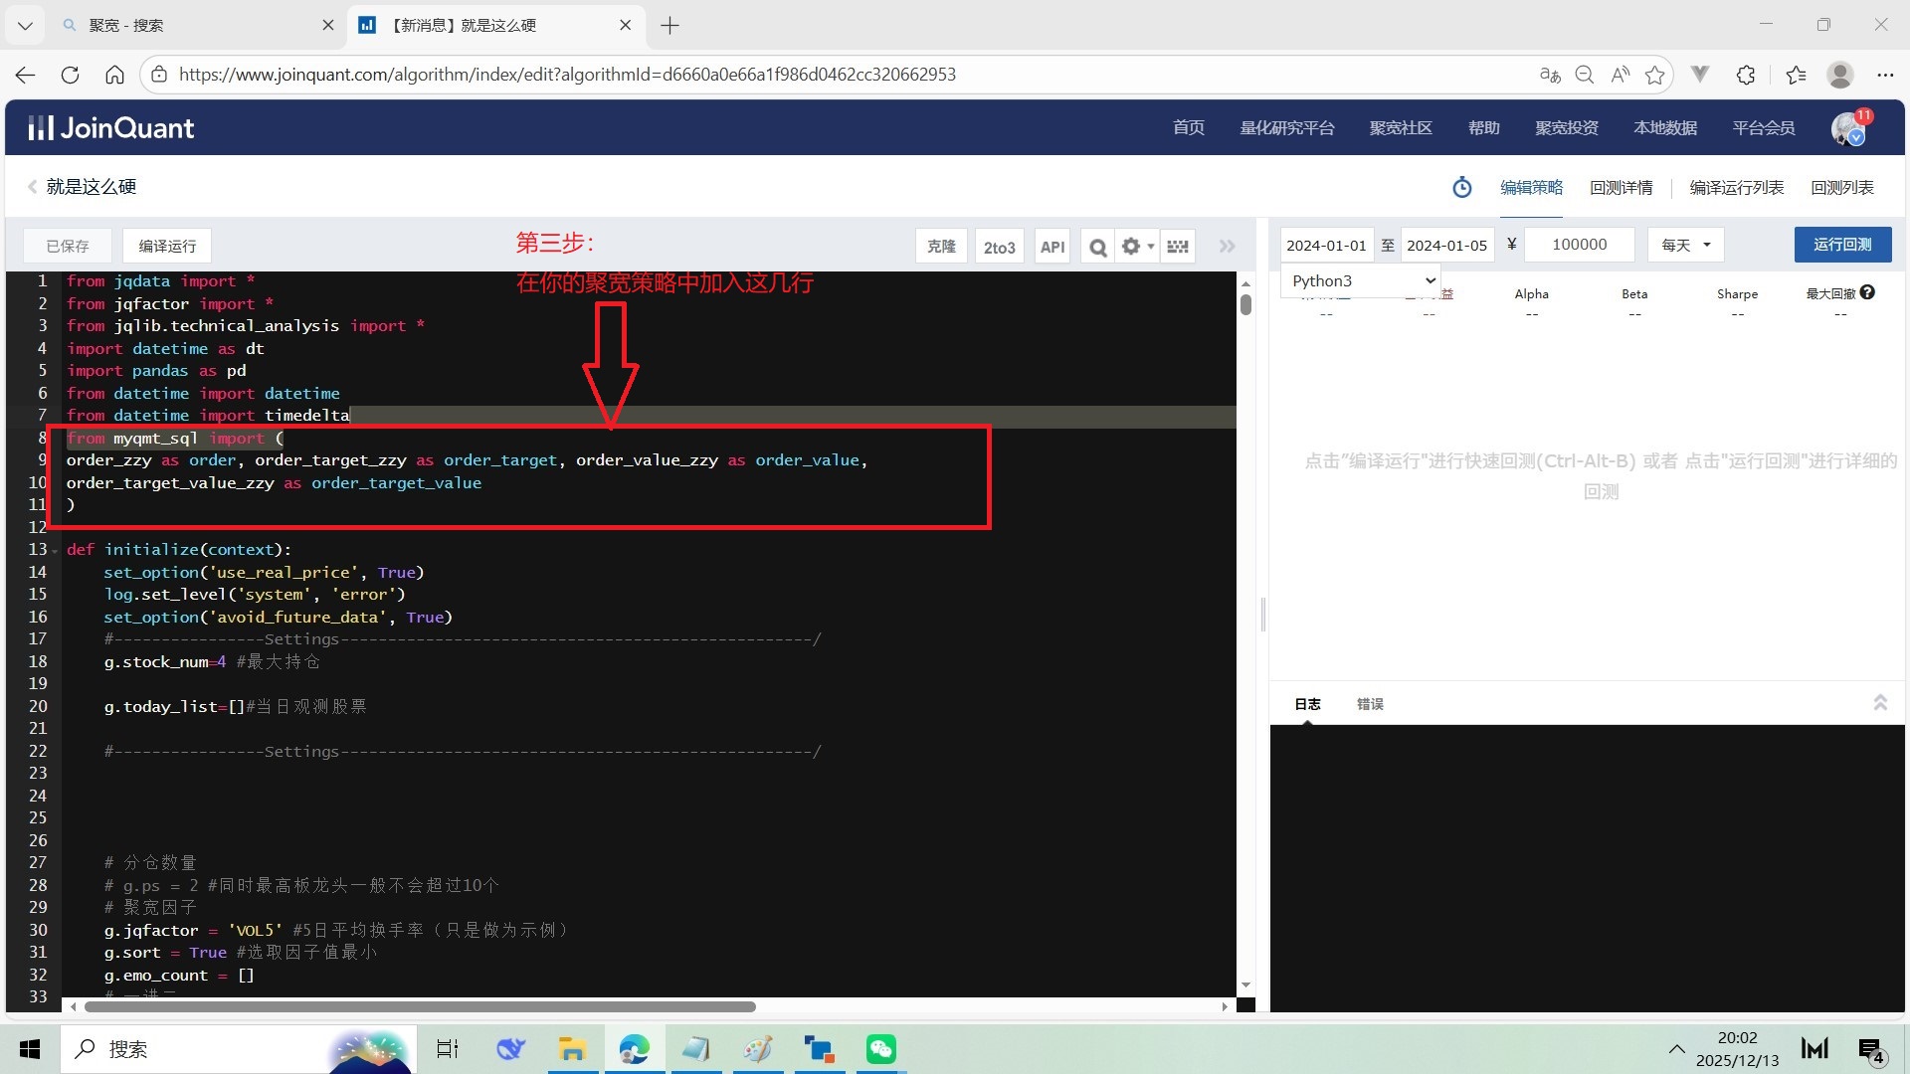Viewport: 1910px width, 1074px height.
Task: Click the initial capital 100000 input field
Action: [x=1579, y=245]
